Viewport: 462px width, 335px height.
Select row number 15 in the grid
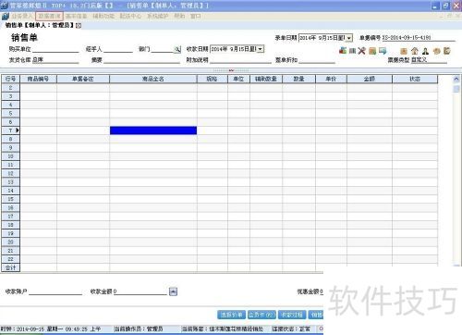tap(11, 199)
